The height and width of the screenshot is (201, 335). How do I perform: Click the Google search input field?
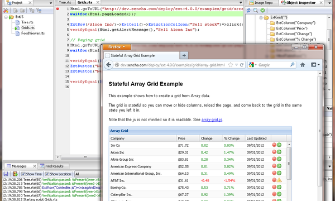click(274, 65)
